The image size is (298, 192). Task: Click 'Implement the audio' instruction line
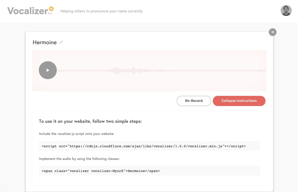tap(79, 159)
